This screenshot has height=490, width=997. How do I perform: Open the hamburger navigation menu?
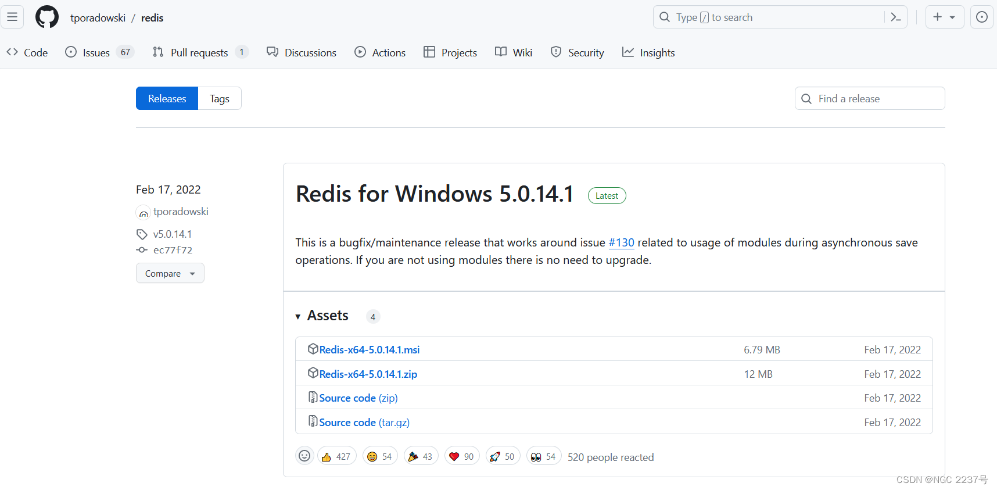(12, 17)
